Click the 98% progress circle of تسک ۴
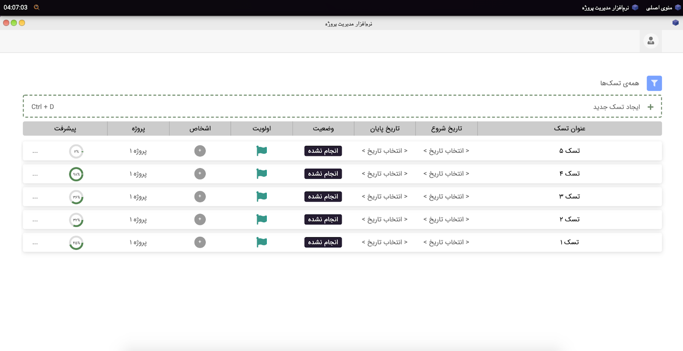 (x=76, y=174)
